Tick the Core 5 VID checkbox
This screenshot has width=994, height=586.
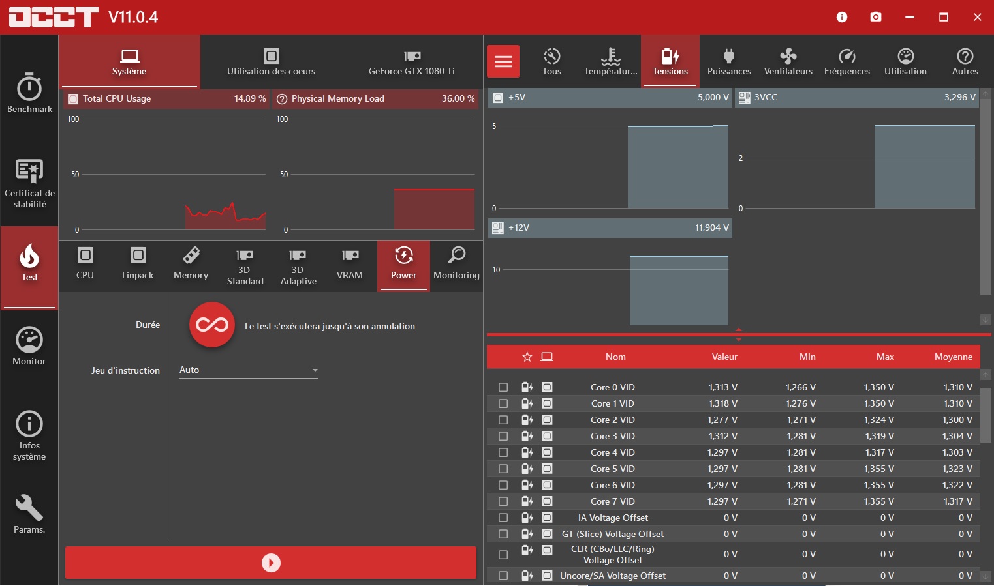[x=503, y=469]
